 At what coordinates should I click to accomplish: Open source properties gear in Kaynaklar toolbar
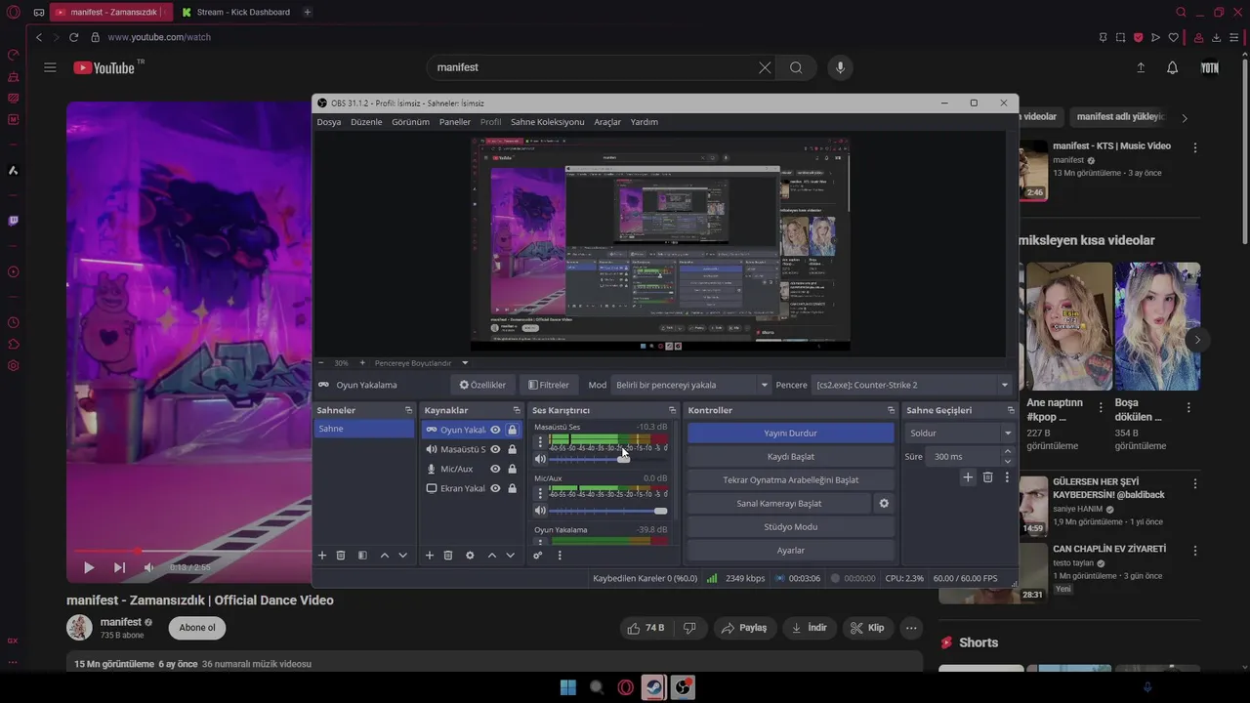[x=470, y=556]
